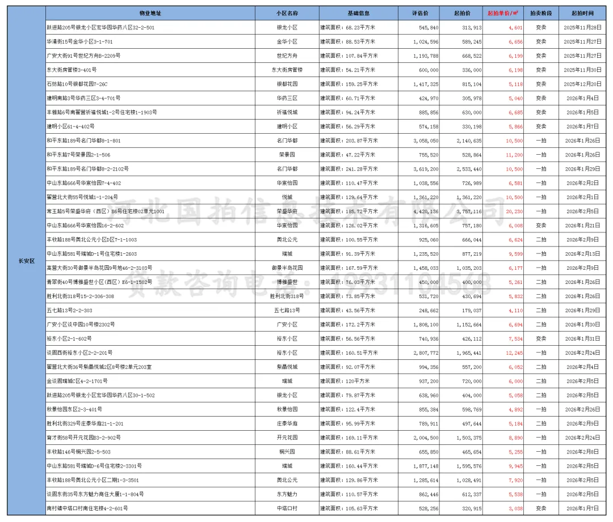Click address 和平东路7号荣景园2-1-506
The width and height of the screenshot is (613, 522).
point(78,155)
